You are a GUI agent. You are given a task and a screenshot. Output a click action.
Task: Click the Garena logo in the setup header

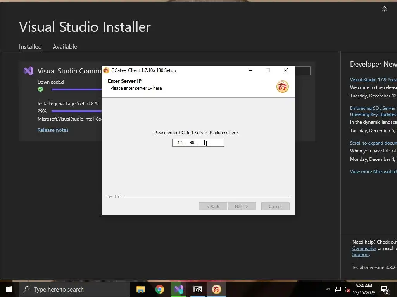pos(282,87)
